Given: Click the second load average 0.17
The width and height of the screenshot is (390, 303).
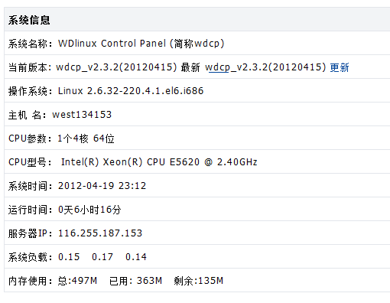Looking at the screenshot, I should (102, 257).
